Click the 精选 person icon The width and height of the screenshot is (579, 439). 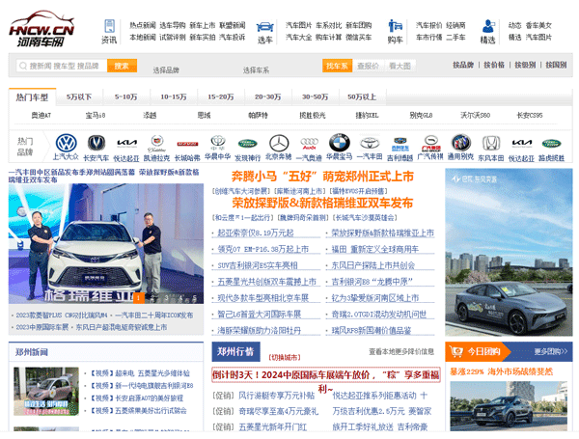click(487, 26)
